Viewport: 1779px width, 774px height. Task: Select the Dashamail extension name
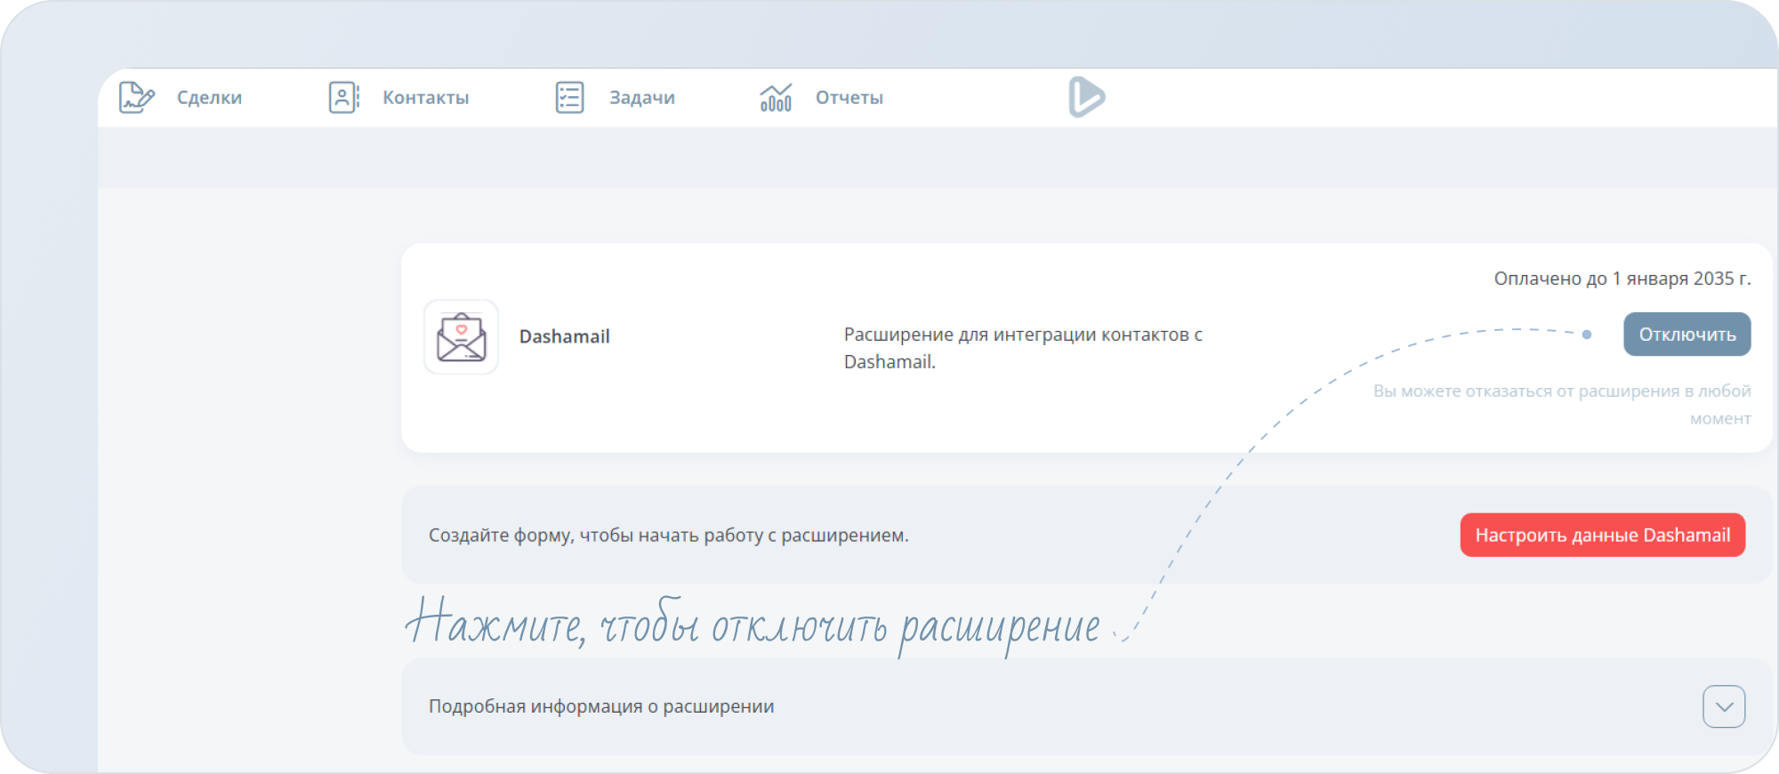coord(564,337)
